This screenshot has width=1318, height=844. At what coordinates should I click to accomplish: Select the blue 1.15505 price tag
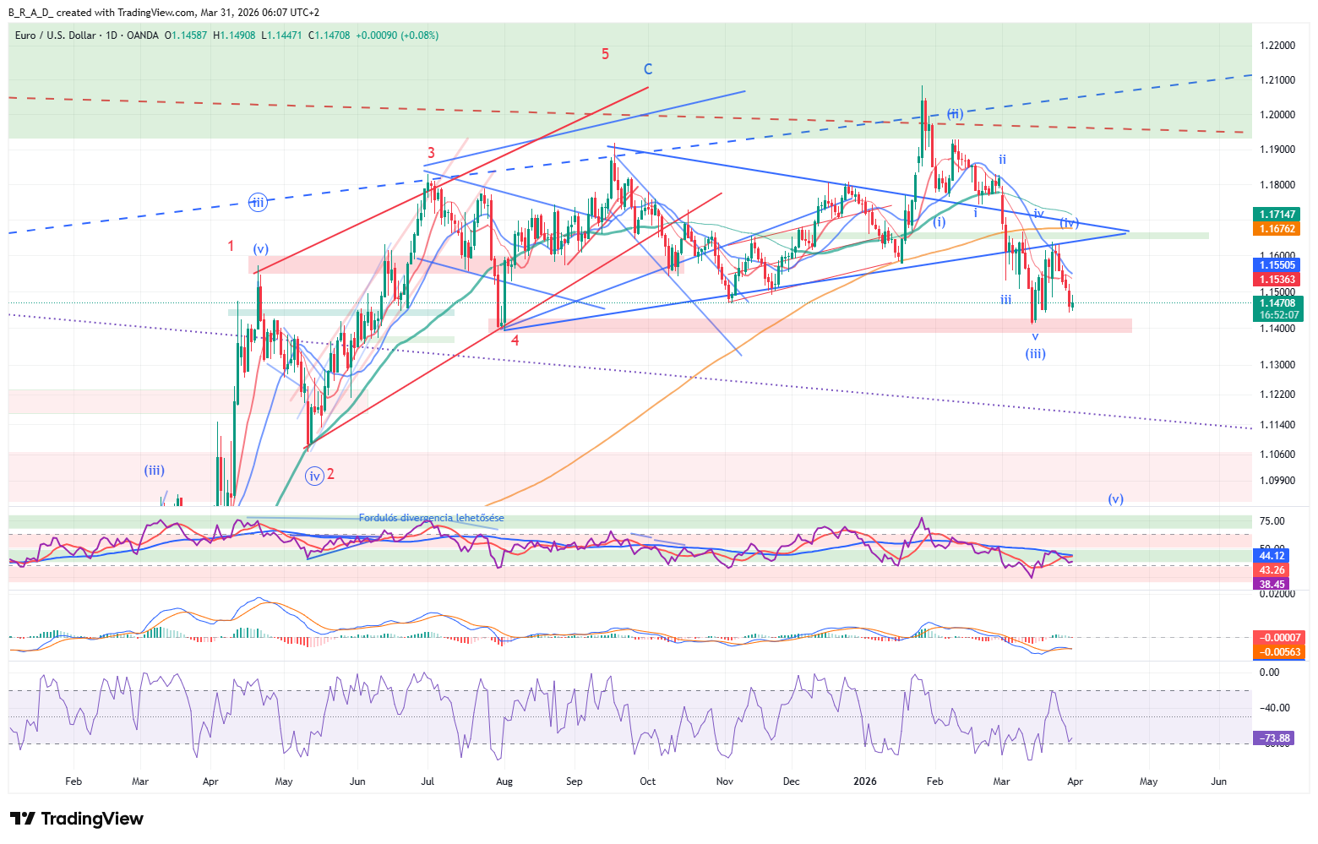(x=1277, y=265)
